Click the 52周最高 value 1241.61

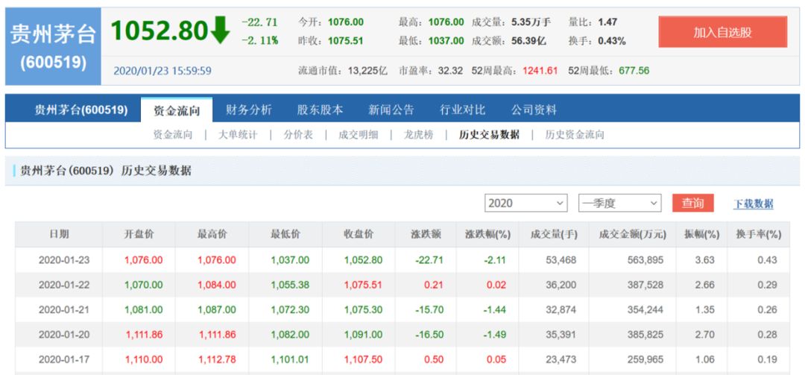540,71
